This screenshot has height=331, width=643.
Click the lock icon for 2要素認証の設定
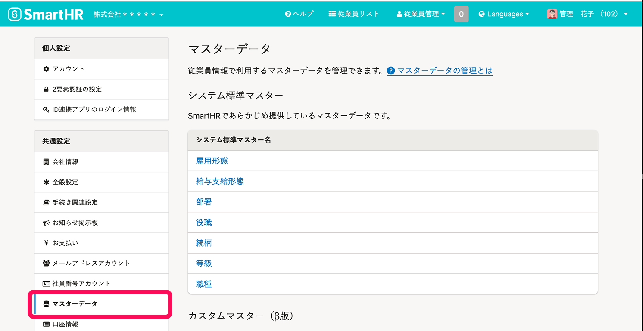pyautogui.click(x=46, y=90)
